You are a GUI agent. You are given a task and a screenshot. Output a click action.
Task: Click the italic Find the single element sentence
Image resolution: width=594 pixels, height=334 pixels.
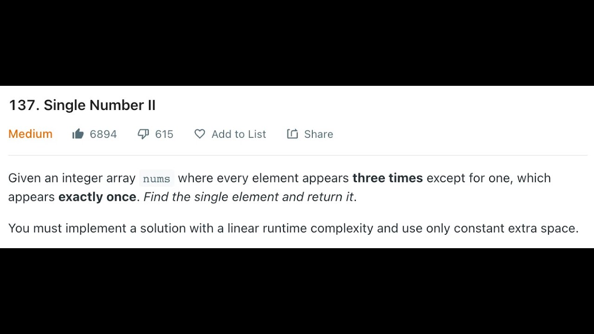pyautogui.click(x=250, y=197)
